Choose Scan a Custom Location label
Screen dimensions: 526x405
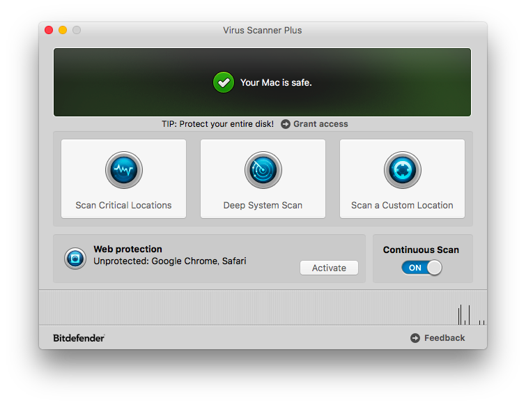pyautogui.click(x=402, y=205)
